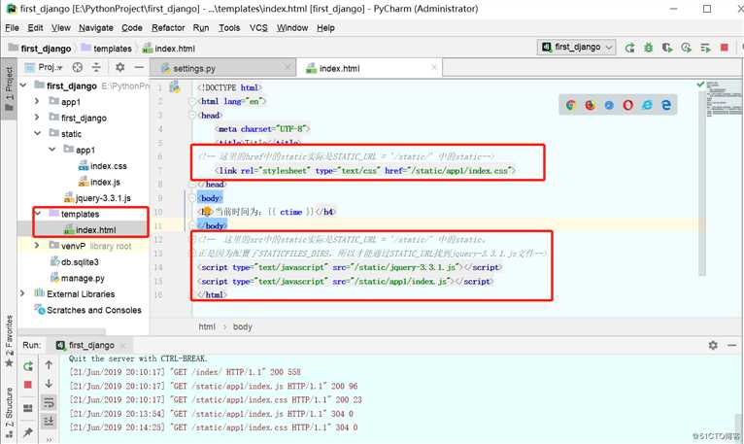This screenshot has width=744, height=444.
Task: Collapse the templates folder
Action: coord(38,214)
